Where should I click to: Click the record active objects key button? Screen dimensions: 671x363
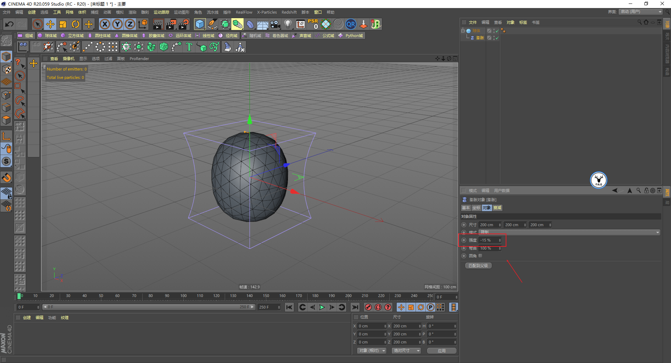click(x=368, y=307)
